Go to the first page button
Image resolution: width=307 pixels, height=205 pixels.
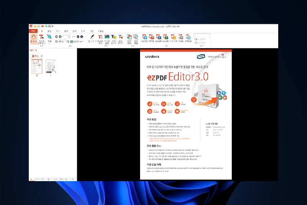coord(56,37)
